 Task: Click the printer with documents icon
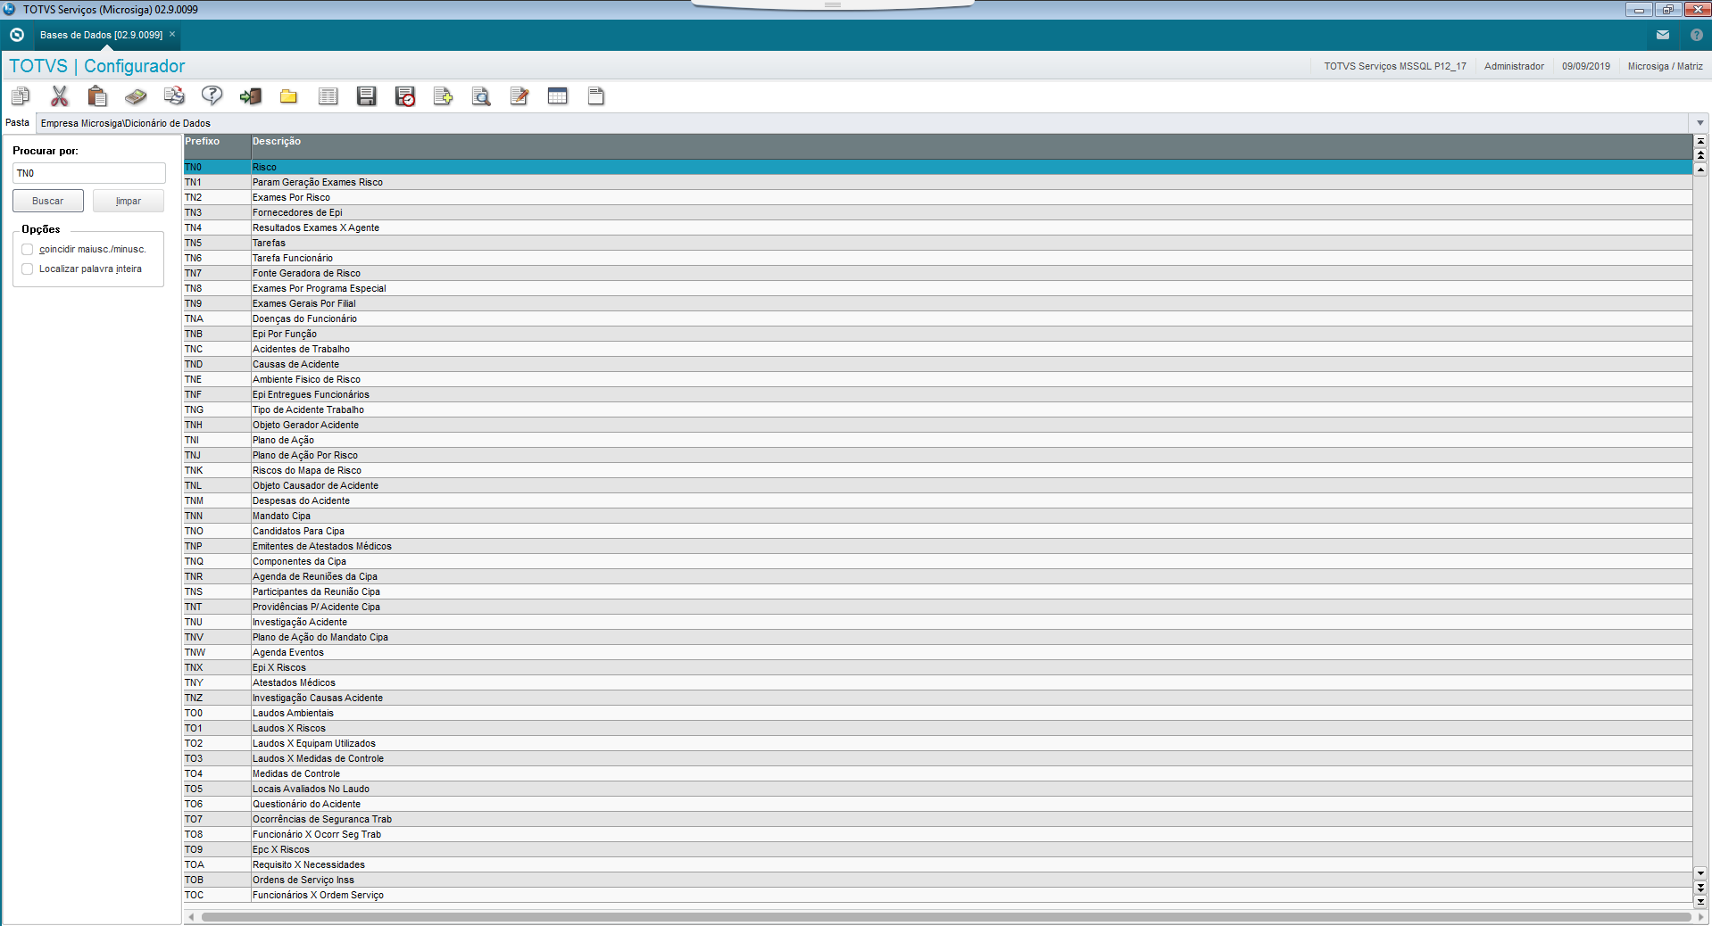tap(174, 96)
